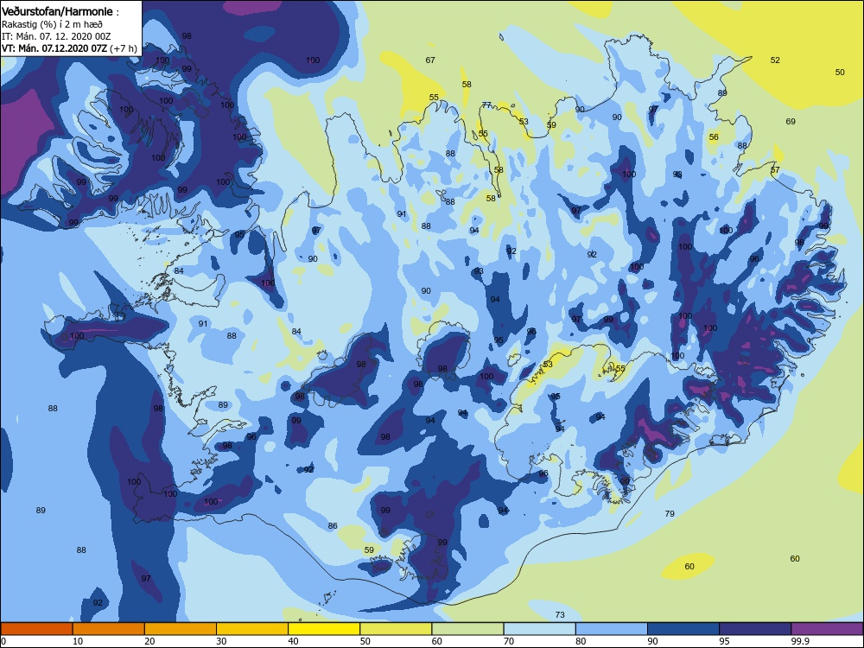Click the '77' humidity value on the map

[486, 105]
